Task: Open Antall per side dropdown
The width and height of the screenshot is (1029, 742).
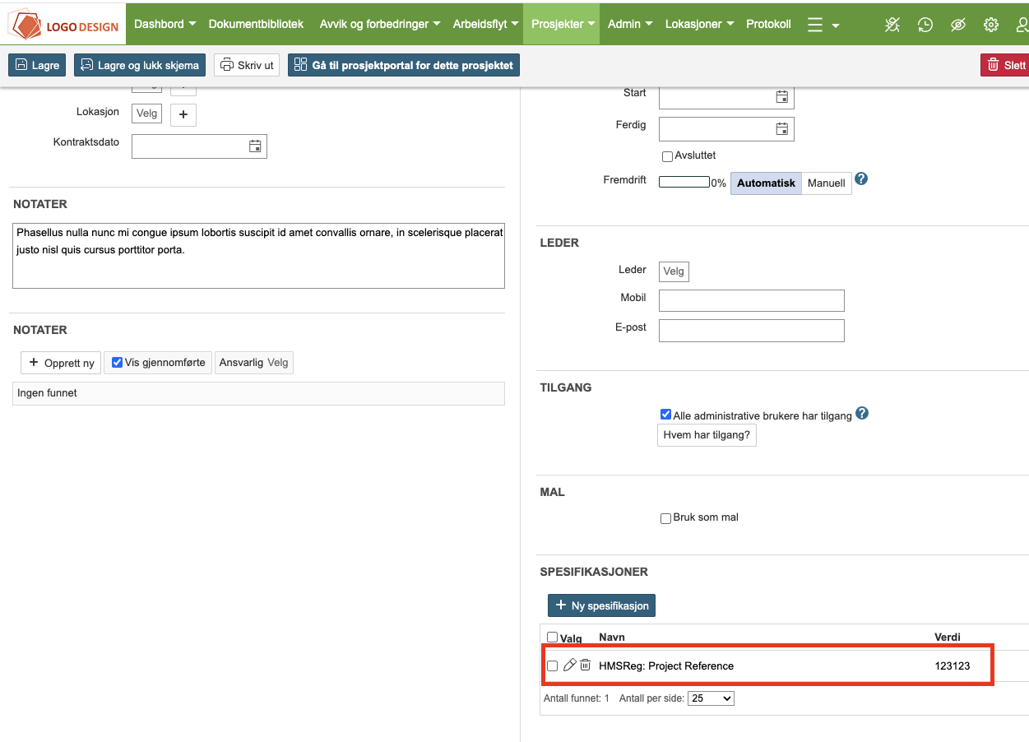Action: (x=710, y=698)
